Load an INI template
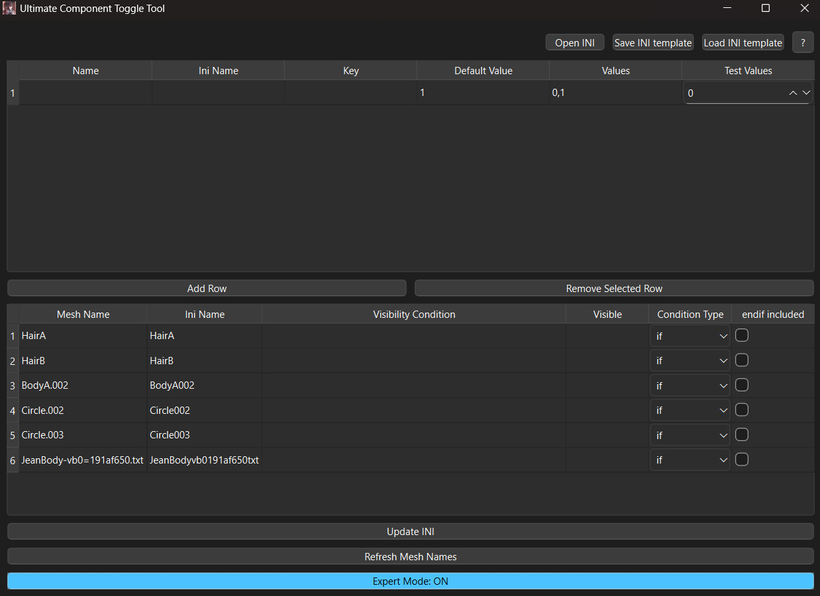 (x=743, y=42)
